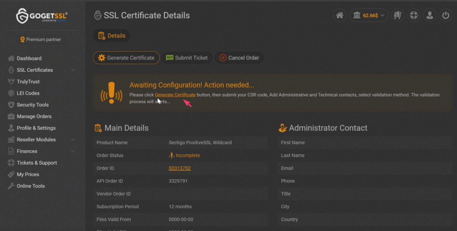Click the Administrator Contact person icon
The height and width of the screenshot is (231, 457).
[x=283, y=128]
